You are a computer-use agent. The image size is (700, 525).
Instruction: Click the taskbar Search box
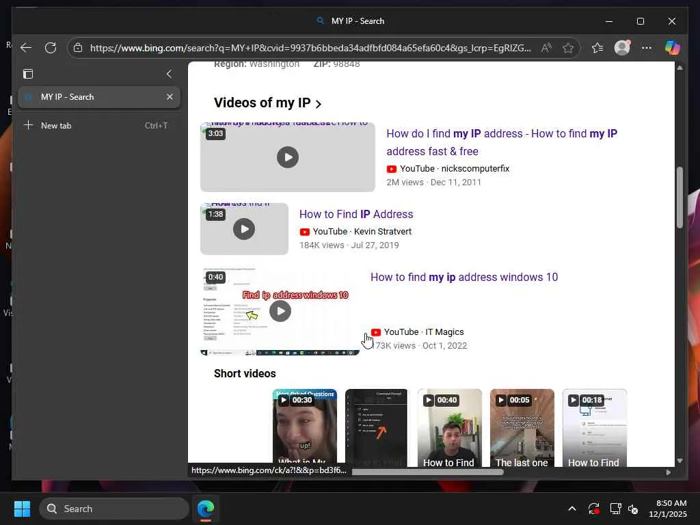114,509
